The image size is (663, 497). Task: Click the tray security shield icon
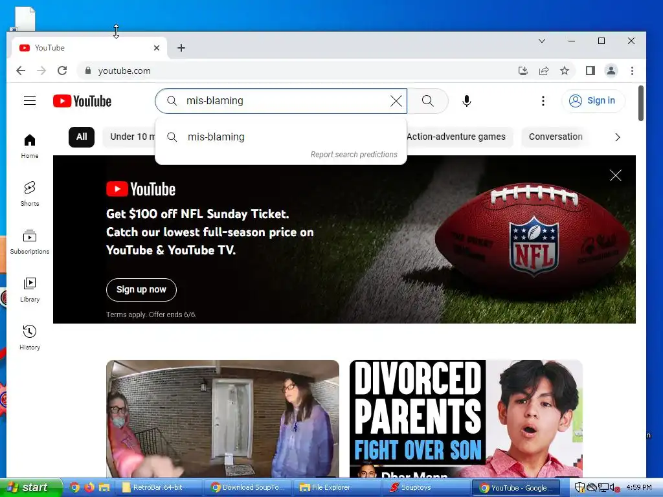click(579, 487)
